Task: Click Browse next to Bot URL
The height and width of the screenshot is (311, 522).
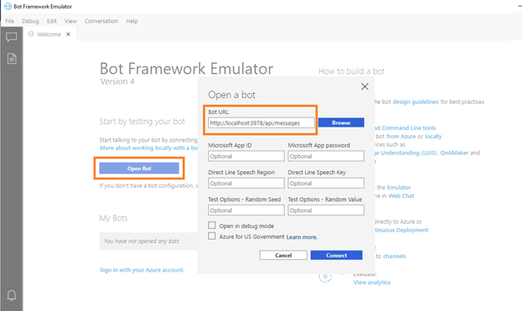Action: coord(341,122)
